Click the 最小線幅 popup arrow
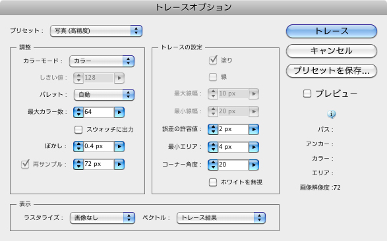 pos(254,112)
